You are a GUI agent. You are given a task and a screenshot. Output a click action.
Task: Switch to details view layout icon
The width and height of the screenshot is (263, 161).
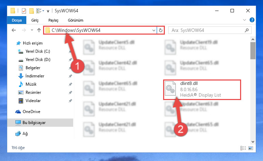(243, 148)
